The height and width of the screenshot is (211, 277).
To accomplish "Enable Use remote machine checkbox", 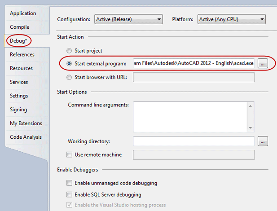I will click(x=69, y=154).
